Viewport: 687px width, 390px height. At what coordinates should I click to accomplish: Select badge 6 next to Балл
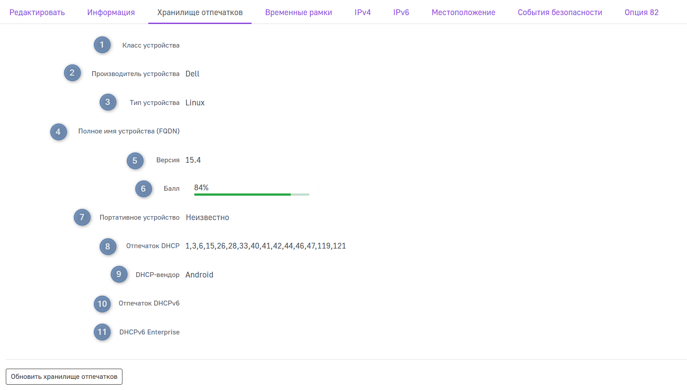143,189
